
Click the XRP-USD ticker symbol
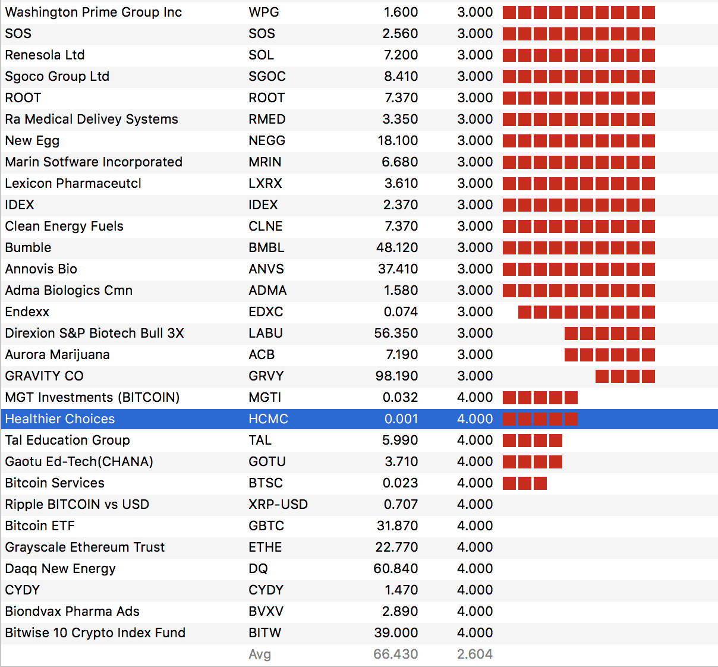click(278, 505)
